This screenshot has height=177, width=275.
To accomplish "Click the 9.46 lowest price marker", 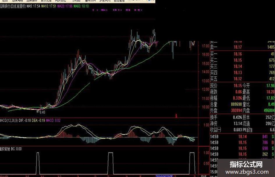I will 42,112.
